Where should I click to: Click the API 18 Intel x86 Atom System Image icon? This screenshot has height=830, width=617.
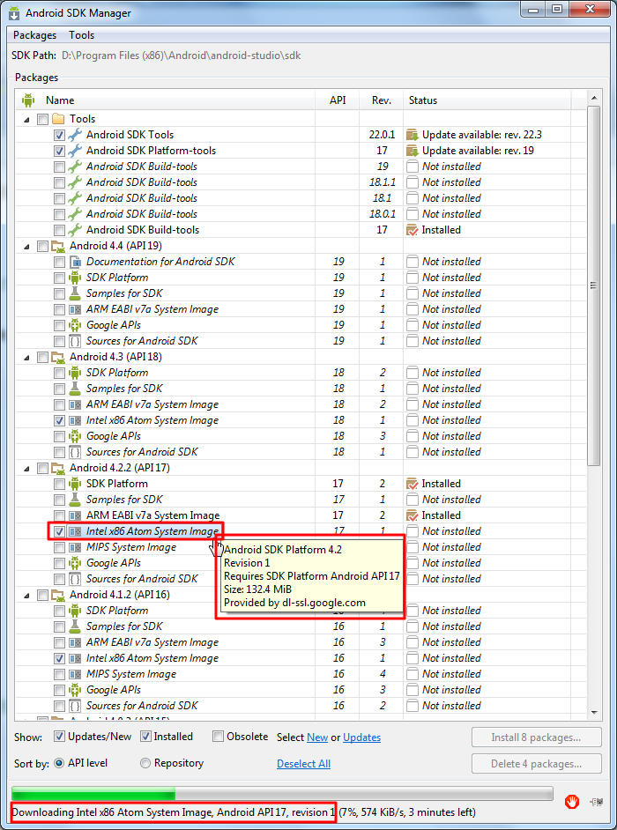(x=75, y=420)
